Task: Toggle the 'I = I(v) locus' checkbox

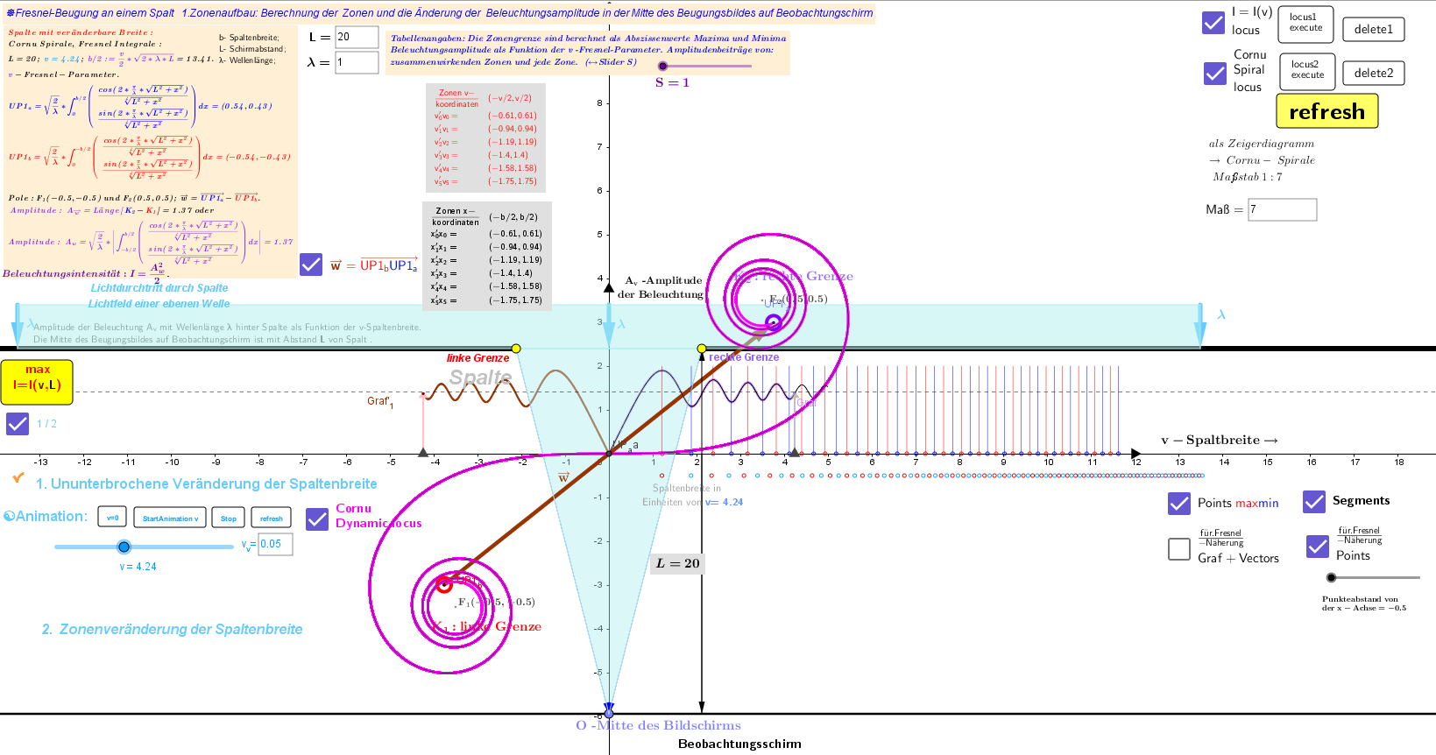Action: [1213, 23]
